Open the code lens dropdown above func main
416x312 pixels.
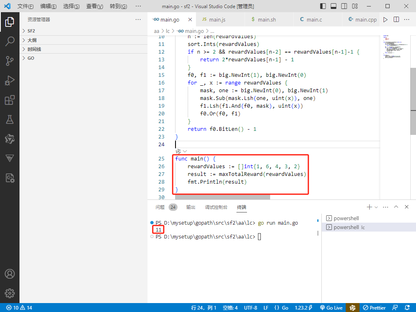185,152
